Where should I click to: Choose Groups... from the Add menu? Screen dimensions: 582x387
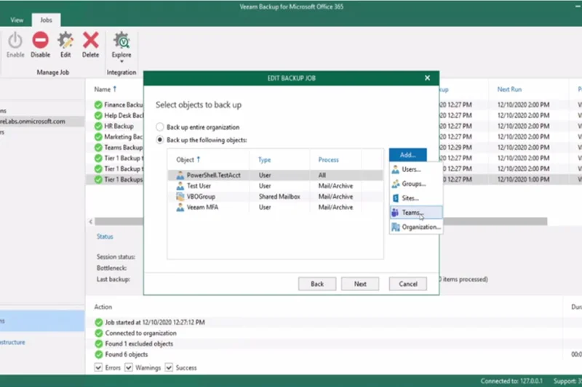415,184
